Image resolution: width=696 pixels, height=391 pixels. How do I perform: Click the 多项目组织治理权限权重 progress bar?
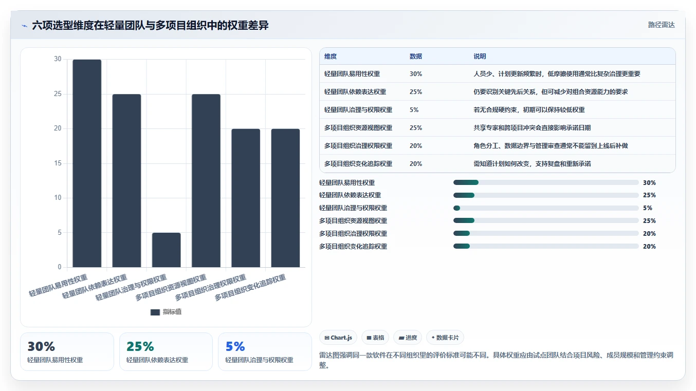(x=546, y=234)
